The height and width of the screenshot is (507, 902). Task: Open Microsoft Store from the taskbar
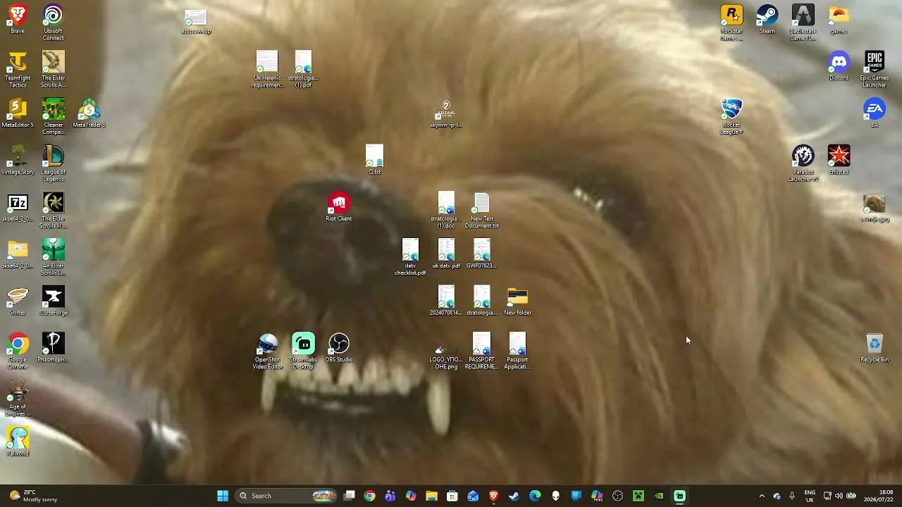click(452, 496)
